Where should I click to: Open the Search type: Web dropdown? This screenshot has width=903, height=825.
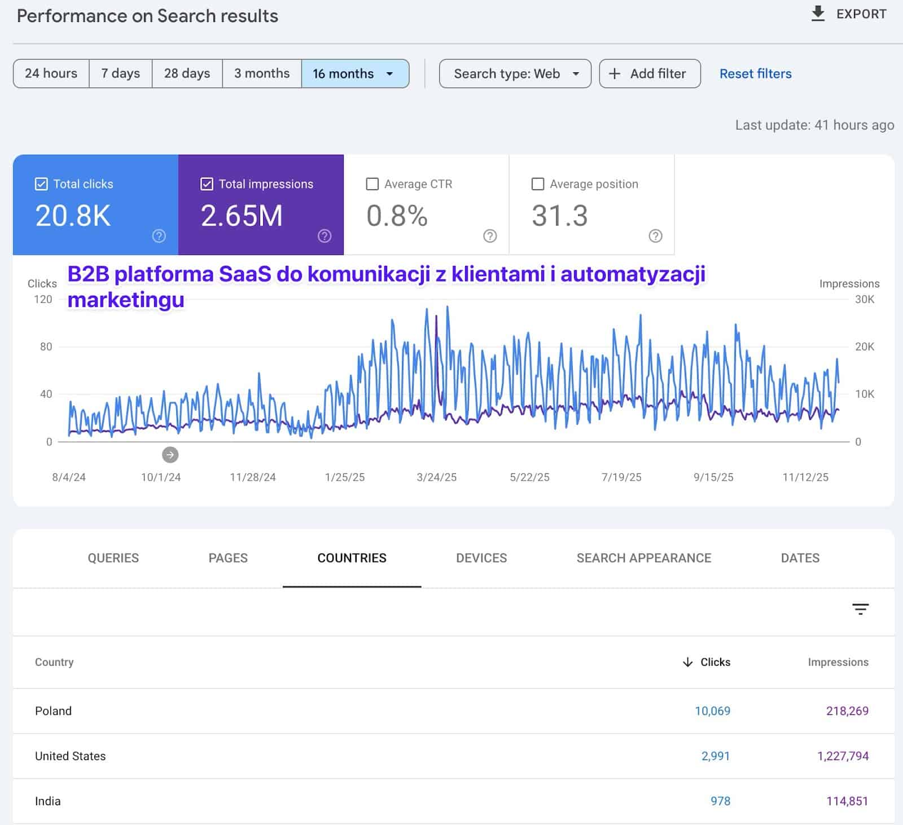point(515,74)
